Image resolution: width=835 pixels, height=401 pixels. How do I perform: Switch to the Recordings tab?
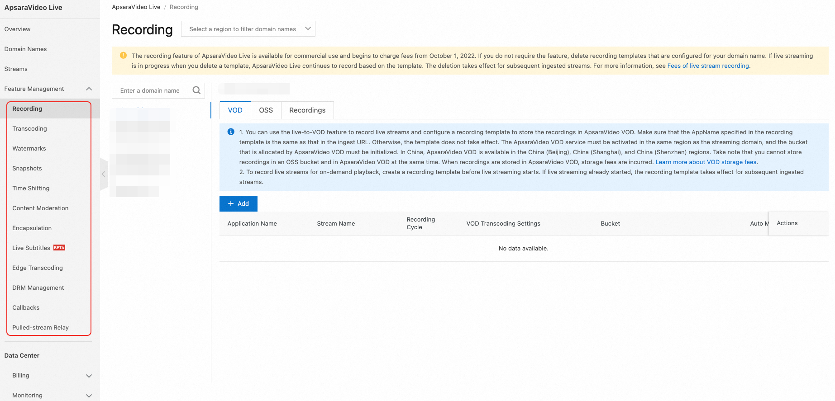tap(307, 110)
